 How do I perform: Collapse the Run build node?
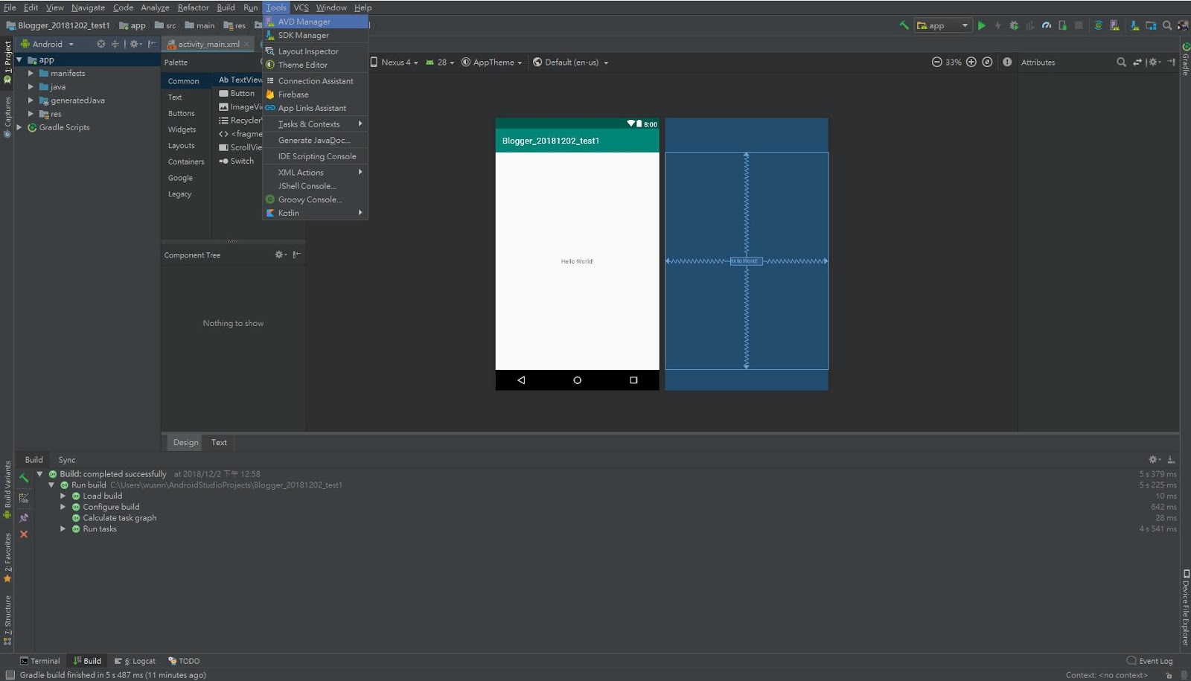pyautogui.click(x=51, y=485)
